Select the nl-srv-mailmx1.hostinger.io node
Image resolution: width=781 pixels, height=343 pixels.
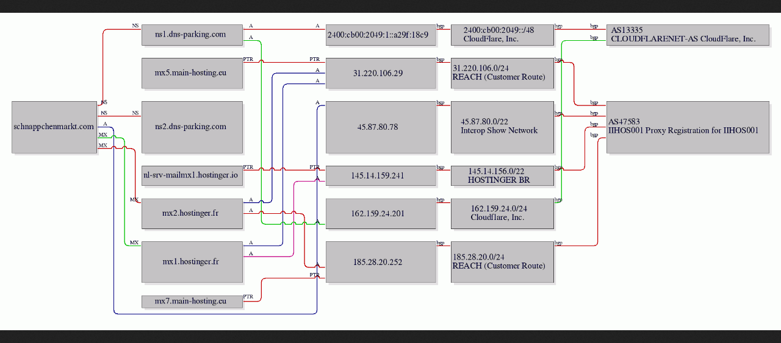pos(192,175)
